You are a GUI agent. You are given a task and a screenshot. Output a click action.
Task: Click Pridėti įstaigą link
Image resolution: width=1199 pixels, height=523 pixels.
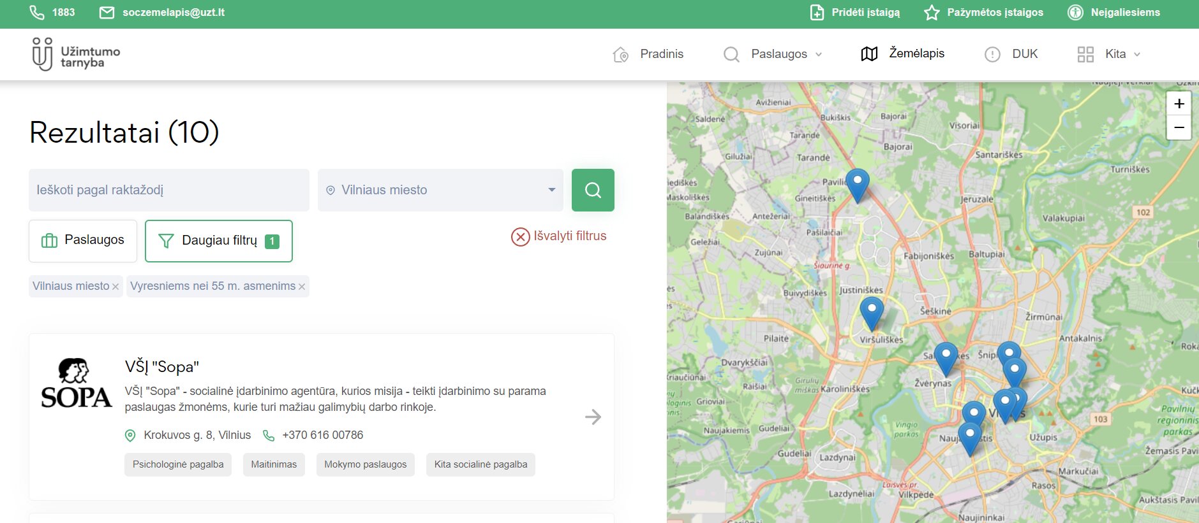[855, 13]
